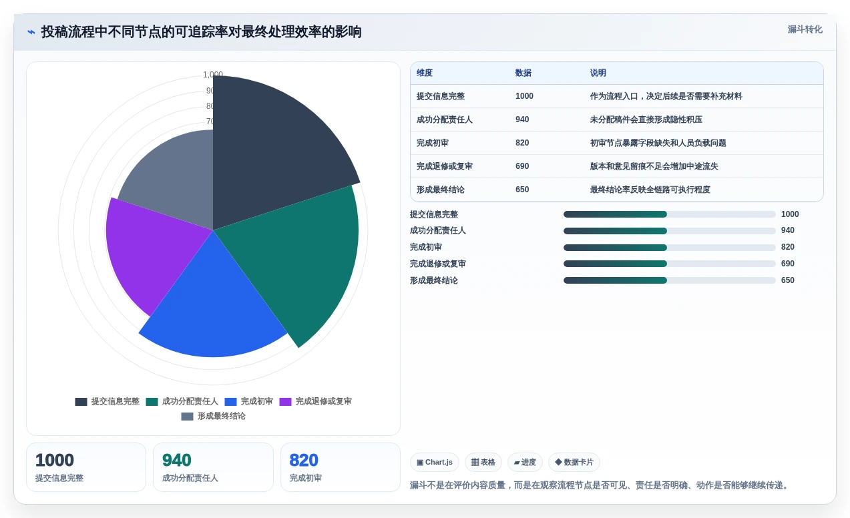Click the 说明 column header
This screenshot has width=850, height=518.
click(x=598, y=73)
